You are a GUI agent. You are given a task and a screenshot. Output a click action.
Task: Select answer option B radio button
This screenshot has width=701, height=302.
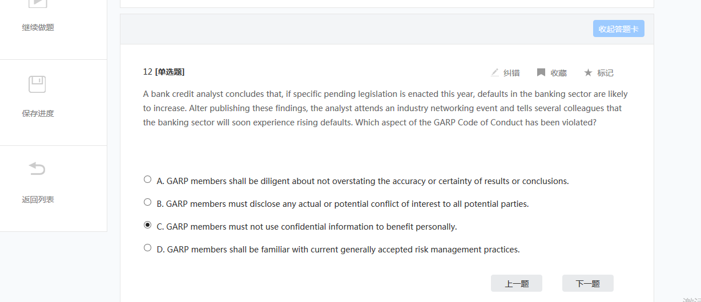click(148, 202)
